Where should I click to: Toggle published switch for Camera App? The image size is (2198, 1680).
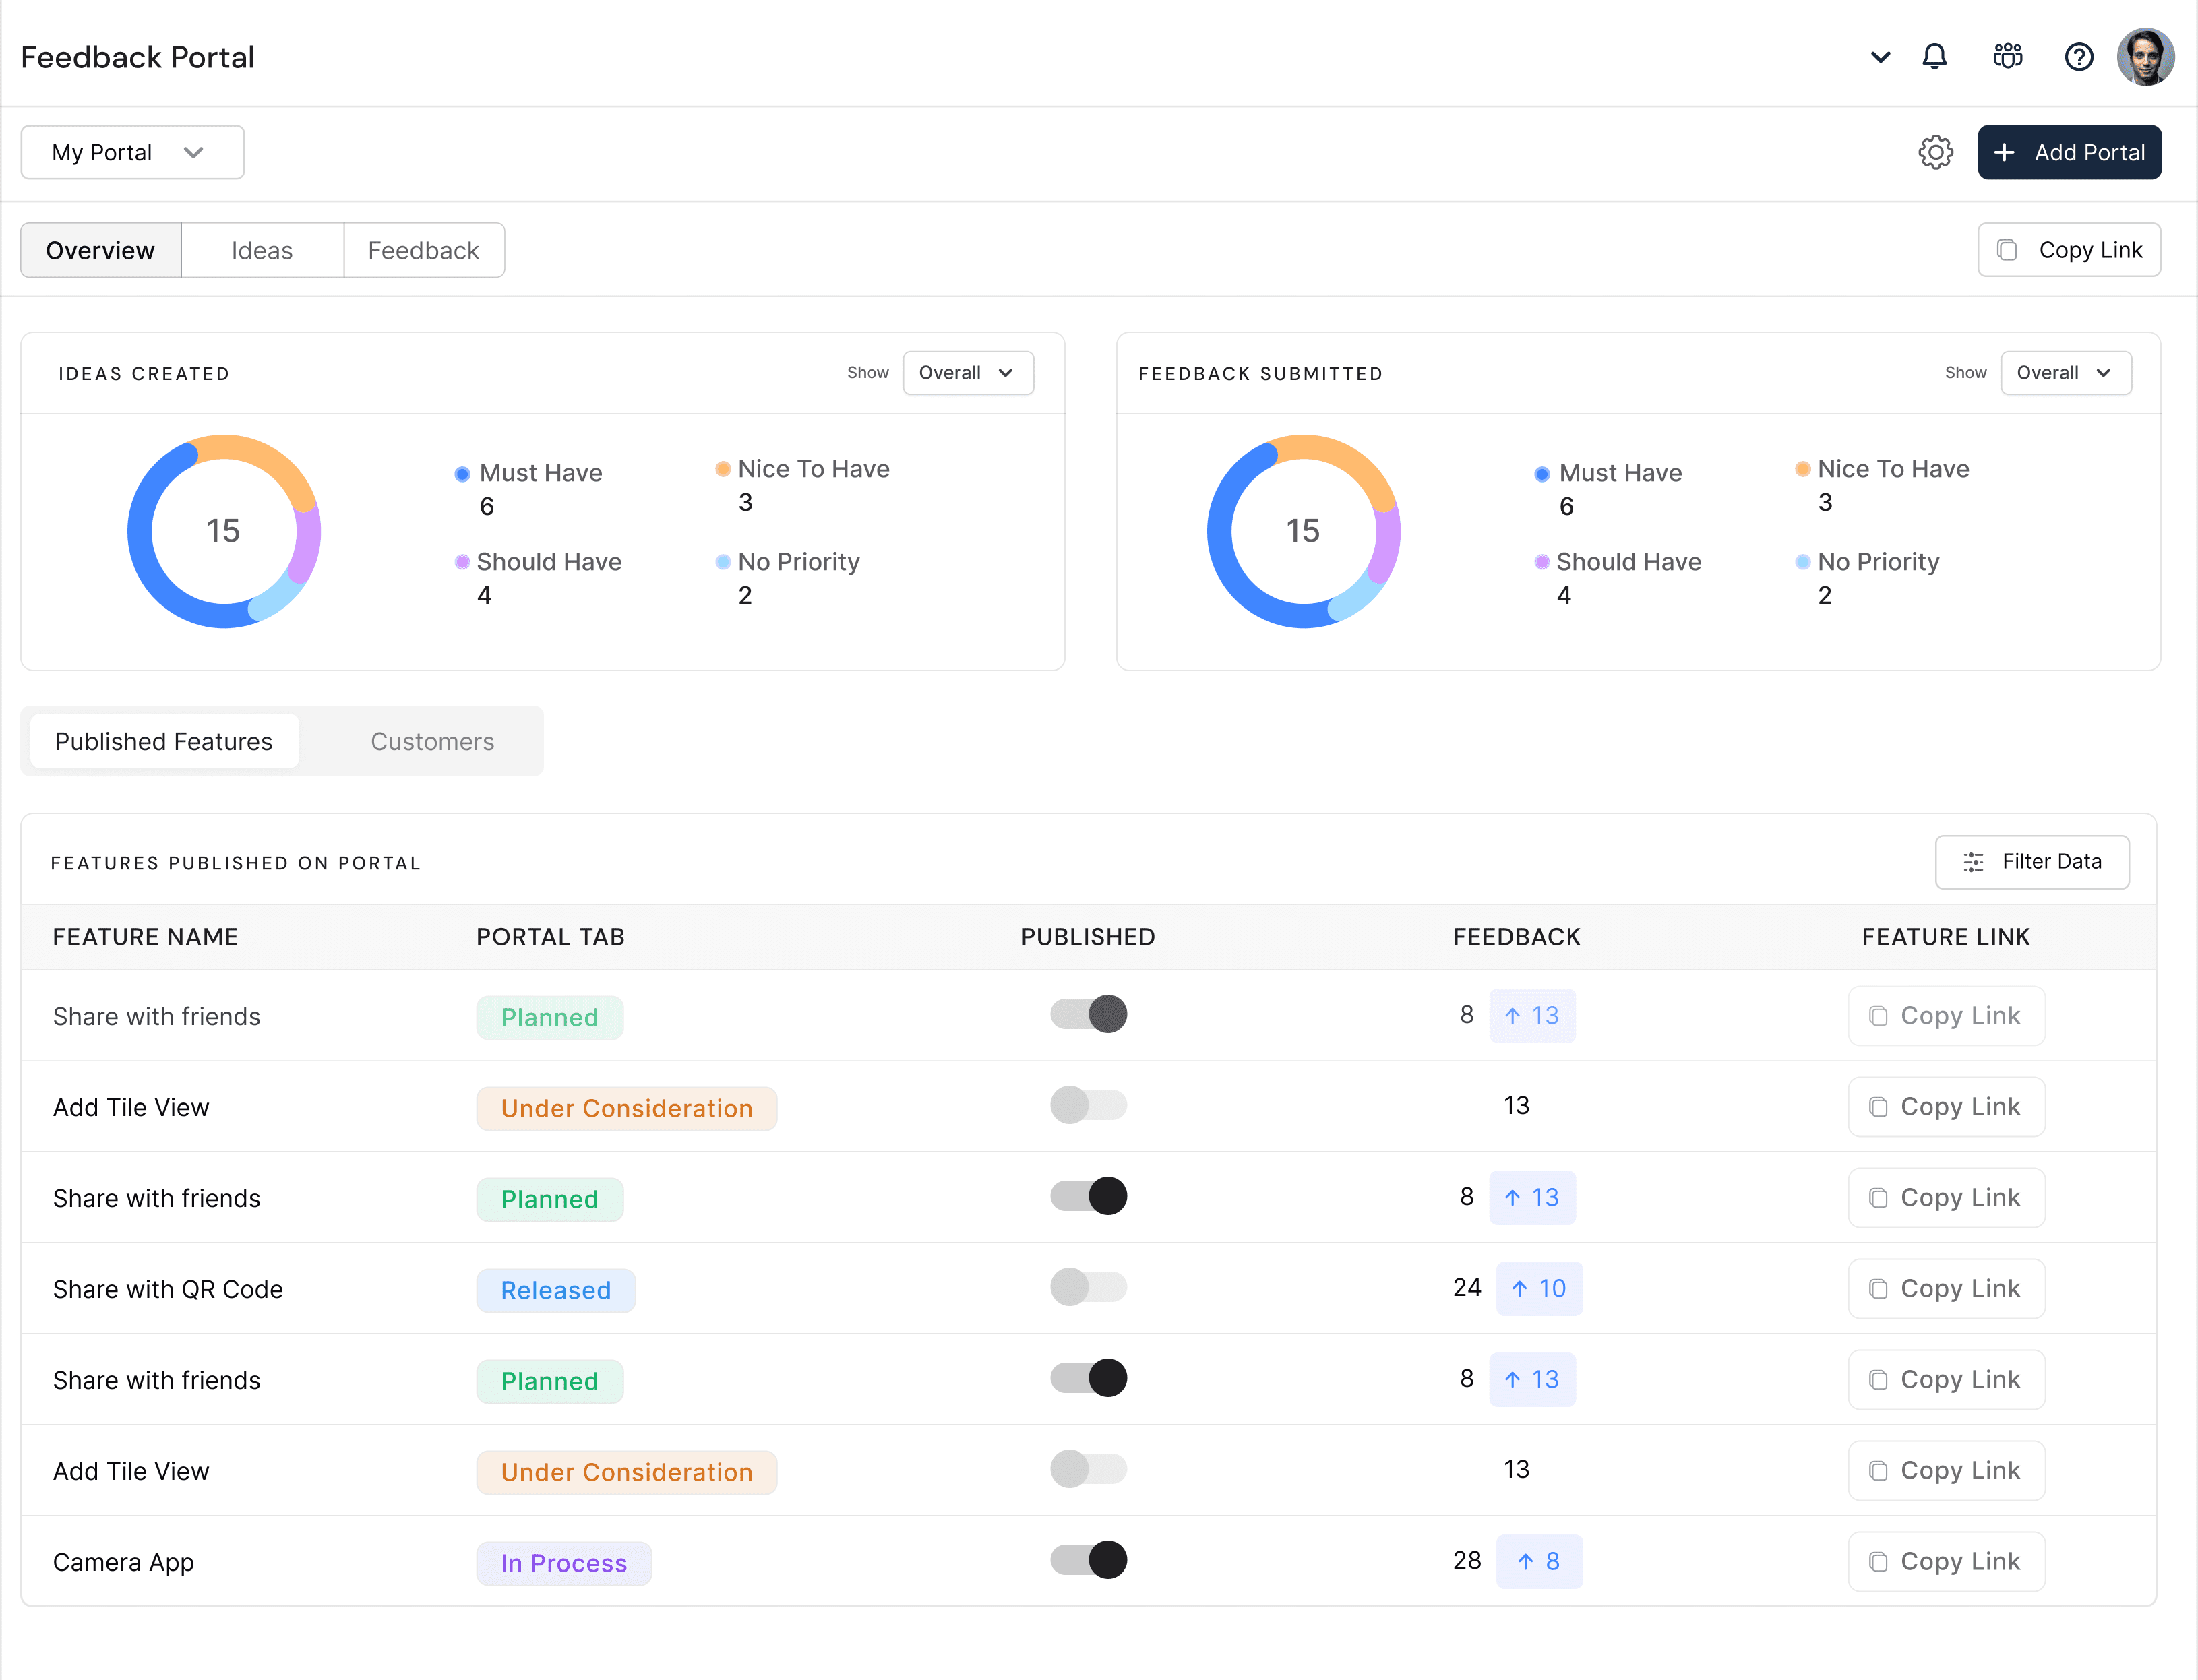1088,1560
